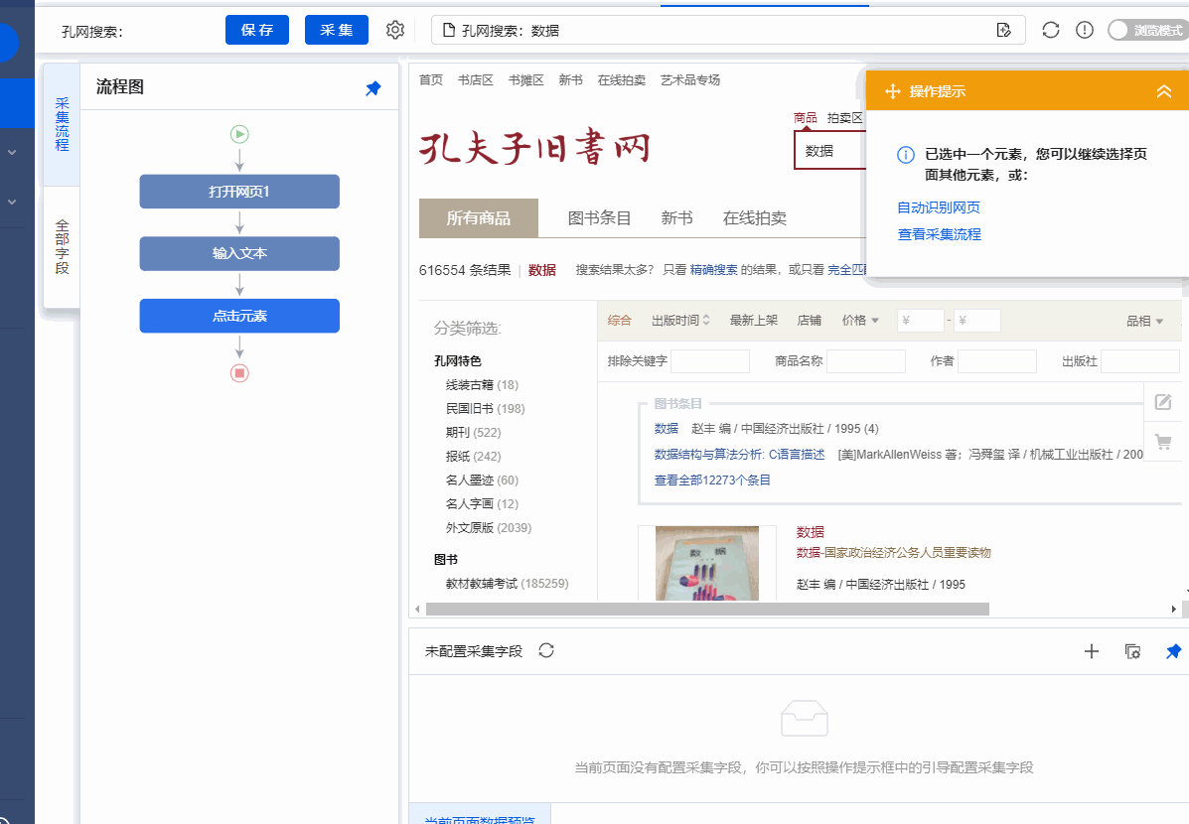
Task: Open field settings icon beside the plus
Action: (x=1132, y=651)
